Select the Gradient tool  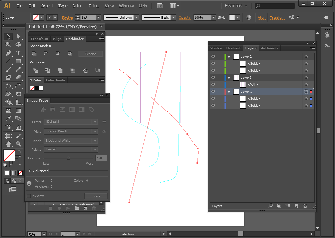pos(18,111)
